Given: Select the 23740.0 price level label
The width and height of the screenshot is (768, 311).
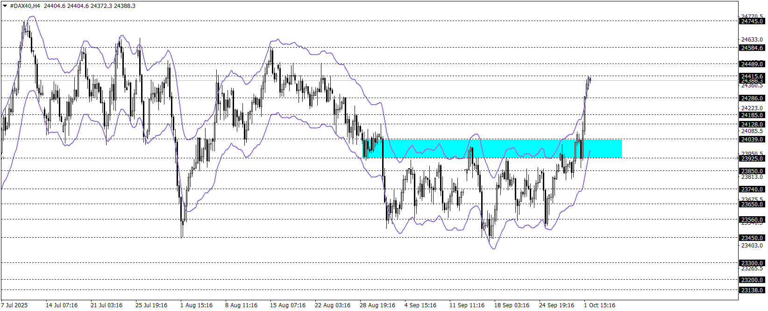Looking at the screenshot, I should pos(752,190).
